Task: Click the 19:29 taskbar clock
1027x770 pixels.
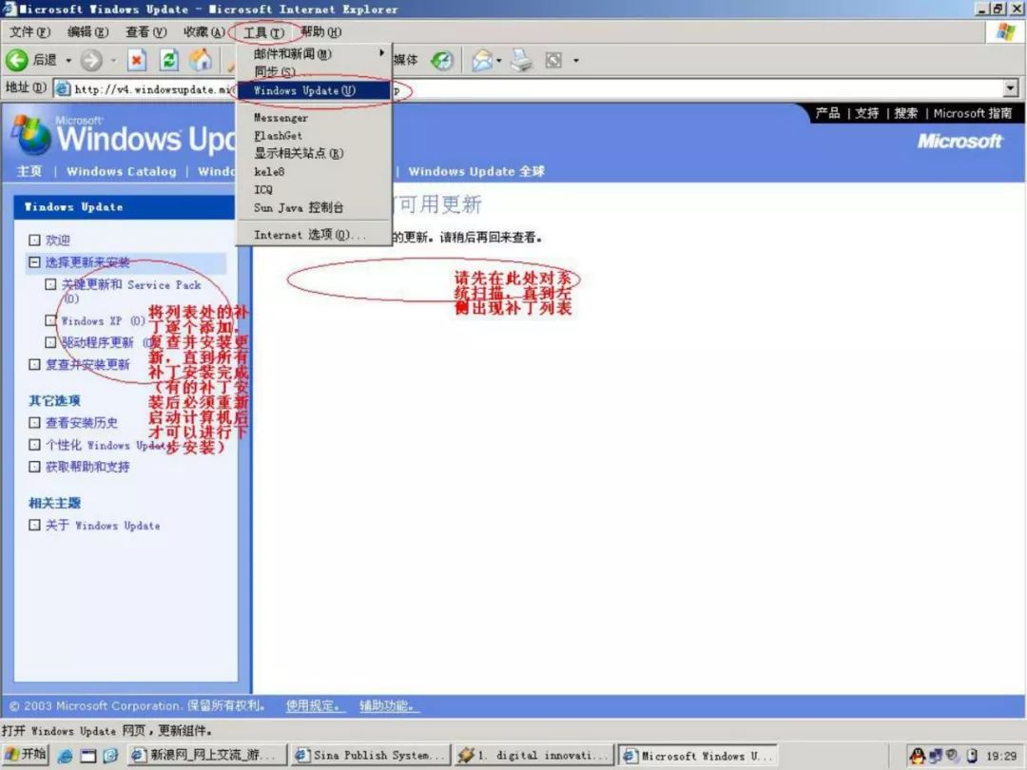Action: (1000, 757)
